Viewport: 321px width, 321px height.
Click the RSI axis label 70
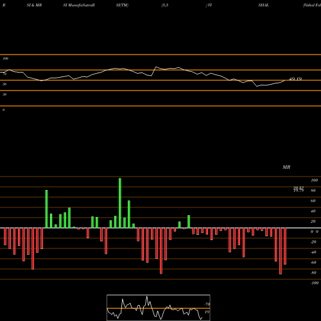pos(4,74)
